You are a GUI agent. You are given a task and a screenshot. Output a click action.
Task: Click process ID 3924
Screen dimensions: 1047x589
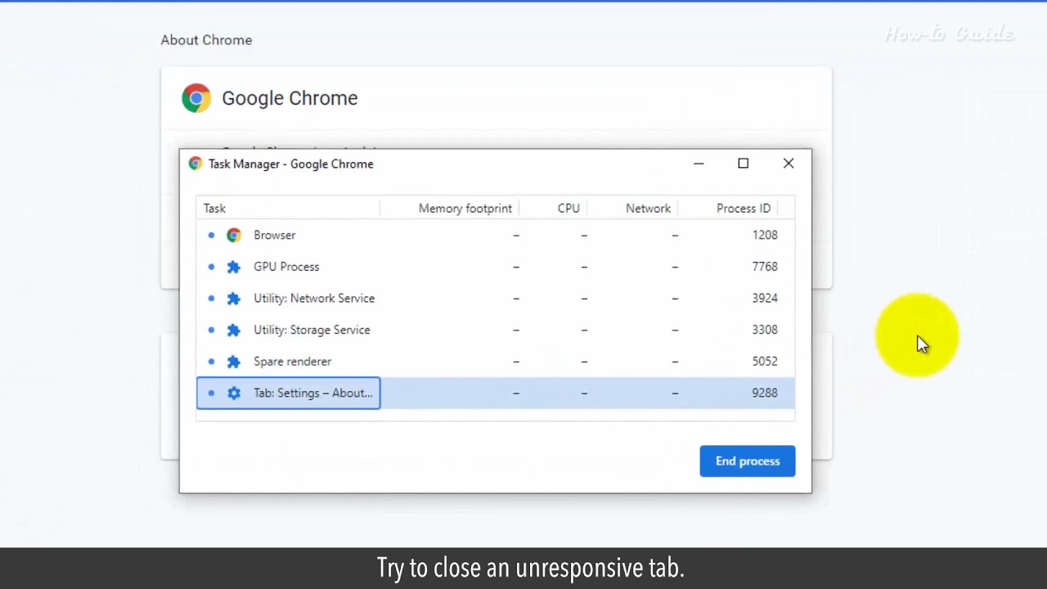(765, 299)
